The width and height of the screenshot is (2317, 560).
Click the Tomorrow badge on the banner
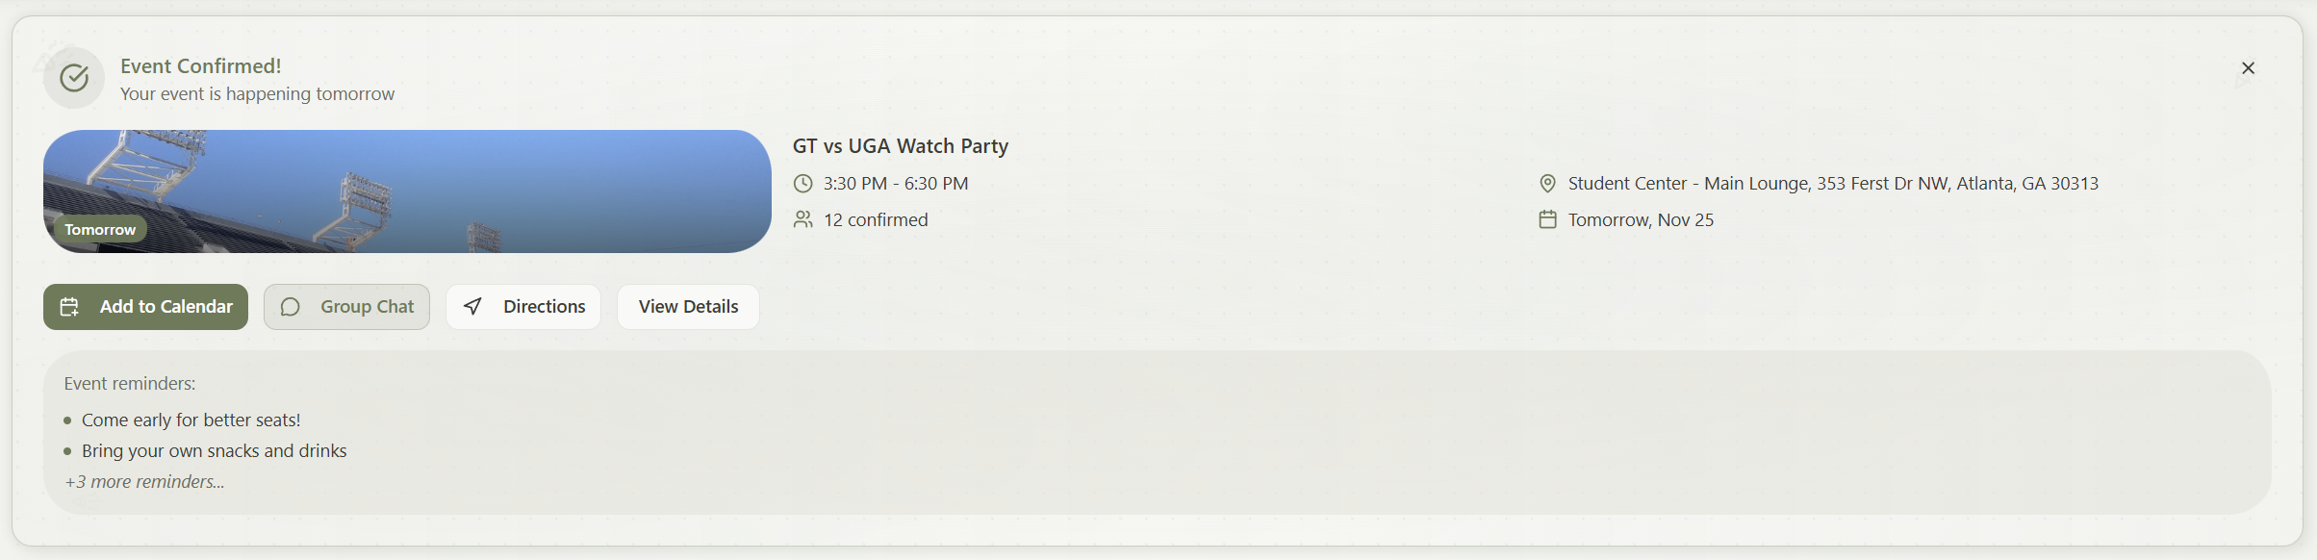coord(100,230)
